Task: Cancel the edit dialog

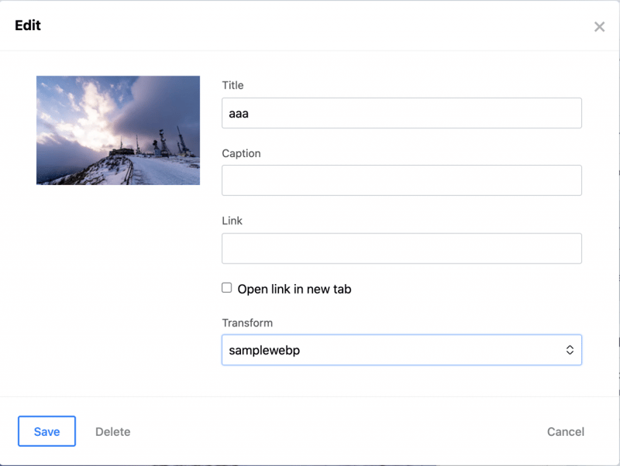Action: point(565,431)
